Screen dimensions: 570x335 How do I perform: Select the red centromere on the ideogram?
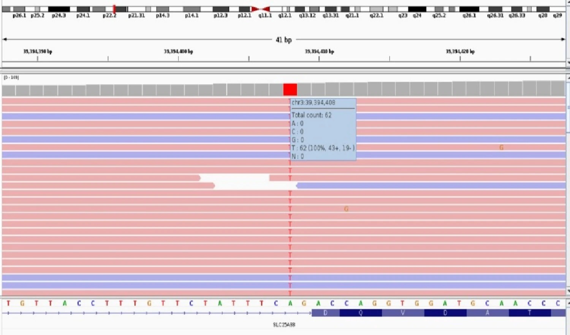pos(261,9)
